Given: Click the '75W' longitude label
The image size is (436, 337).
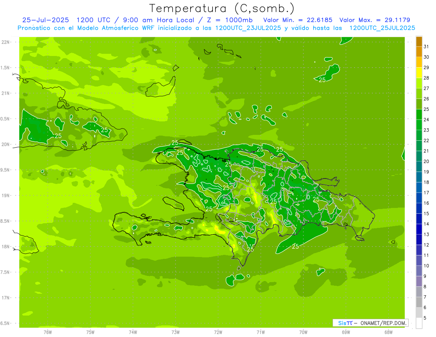Looking at the screenshot, I should pos(90,332).
